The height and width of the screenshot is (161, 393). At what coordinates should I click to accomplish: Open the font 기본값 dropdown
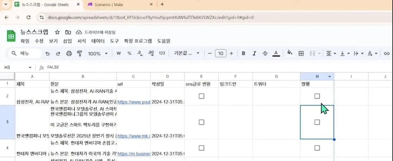pos(187,54)
